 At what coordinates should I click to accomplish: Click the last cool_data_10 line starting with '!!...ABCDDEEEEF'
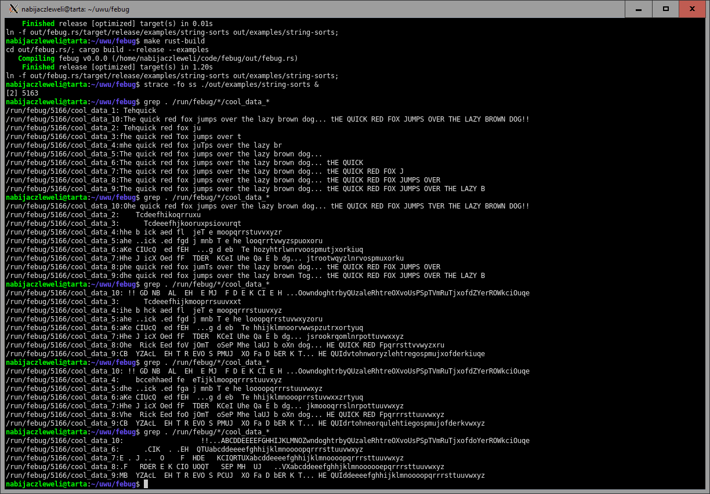coord(267,441)
